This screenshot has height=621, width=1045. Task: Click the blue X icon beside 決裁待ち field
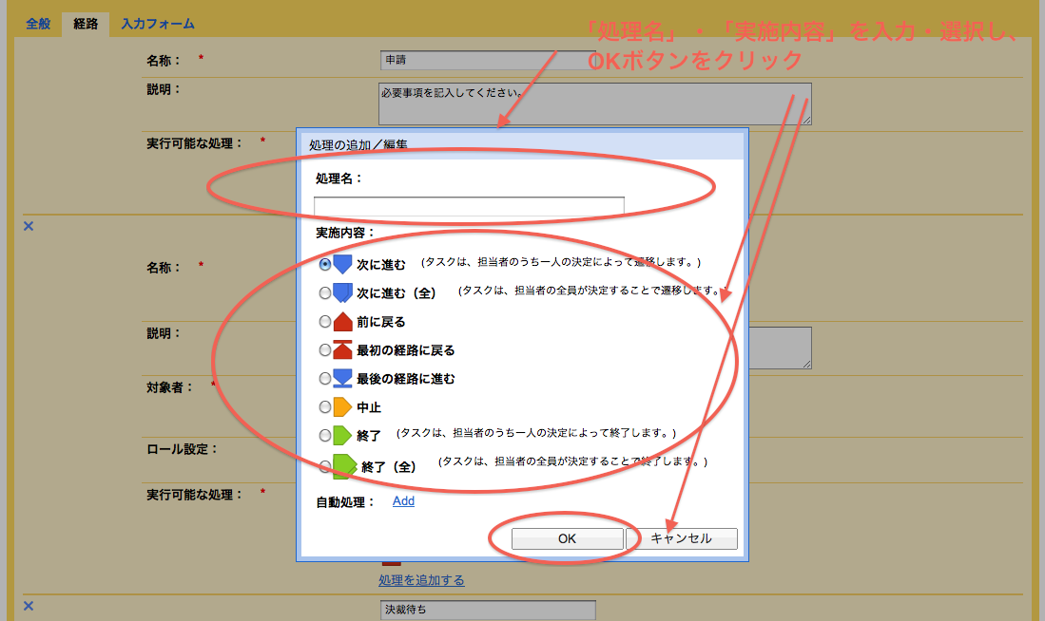pos(28,606)
